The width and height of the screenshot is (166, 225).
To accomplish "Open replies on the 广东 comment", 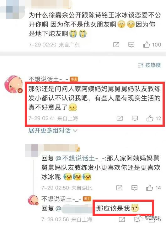I will coord(131,45).
